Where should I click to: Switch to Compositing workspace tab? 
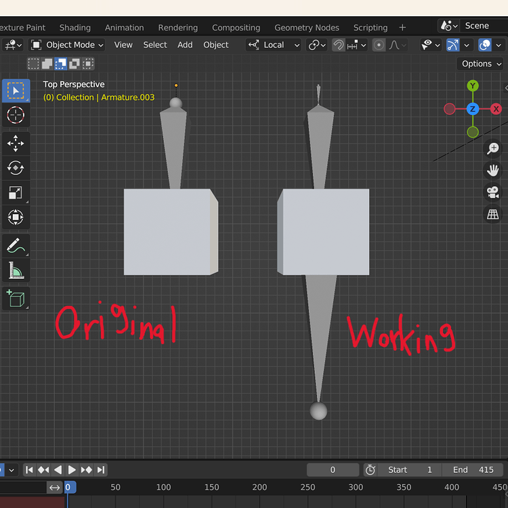236,28
